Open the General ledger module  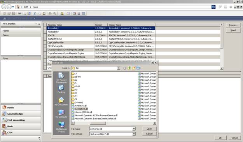[21, 114]
